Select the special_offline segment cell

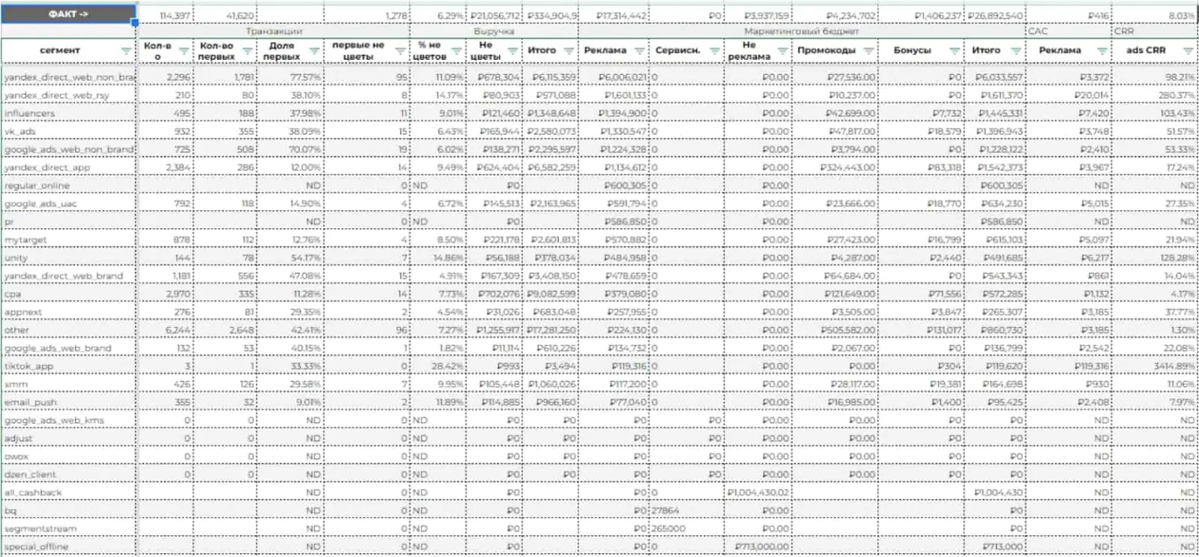(69, 547)
